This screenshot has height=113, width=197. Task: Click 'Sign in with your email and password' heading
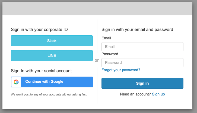coord(137,30)
